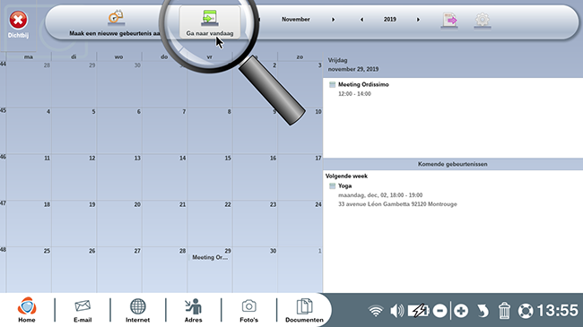Open the E-mail app in bottom bar
The width and height of the screenshot is (583, 327).
click(83, 311)
